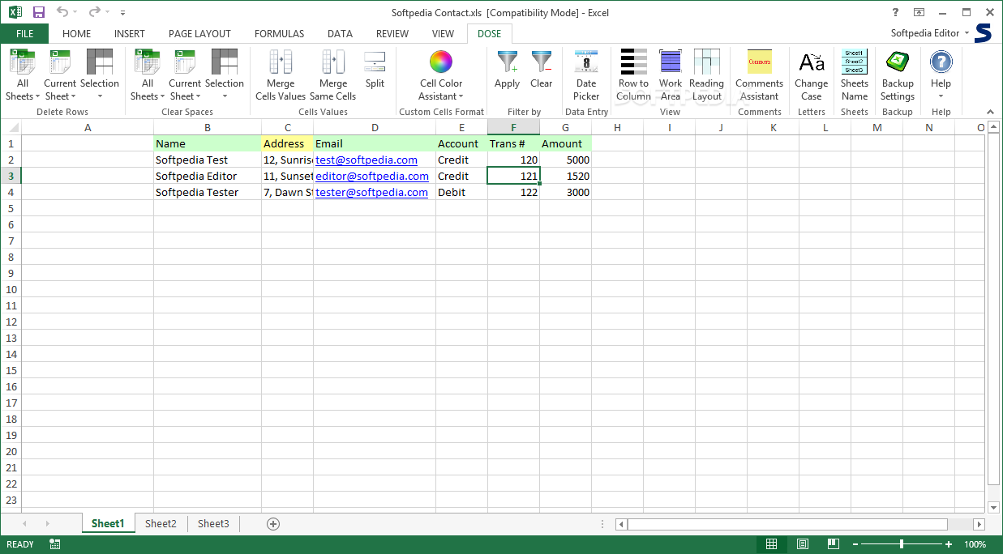1003x554 pixels.
Task: Toggle the Work Area view
Action: tap(671, 75)
